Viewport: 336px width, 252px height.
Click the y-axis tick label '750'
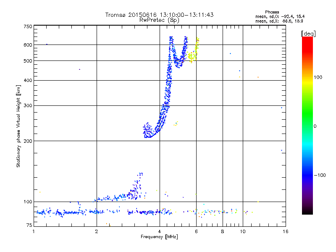(28, 26)
